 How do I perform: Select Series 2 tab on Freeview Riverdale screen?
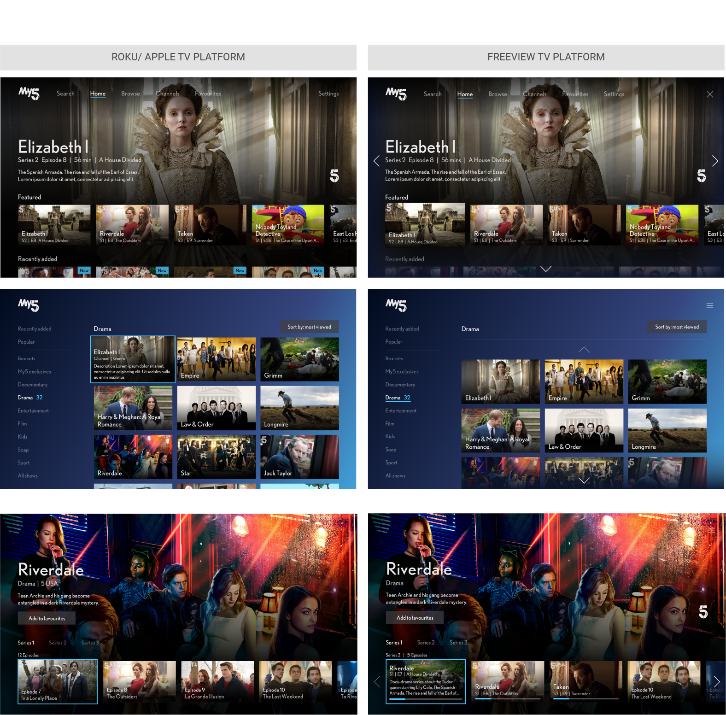point(426,643)
